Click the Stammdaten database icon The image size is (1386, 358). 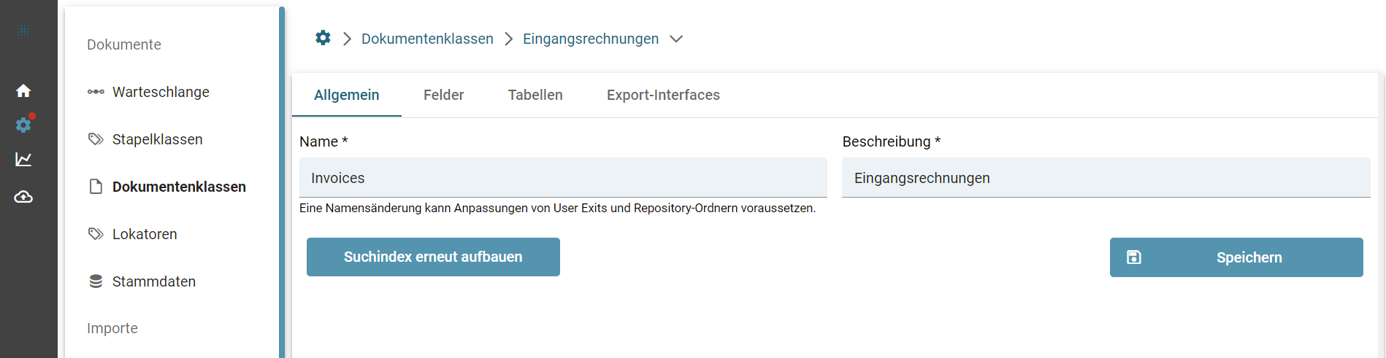click(96, 281)
